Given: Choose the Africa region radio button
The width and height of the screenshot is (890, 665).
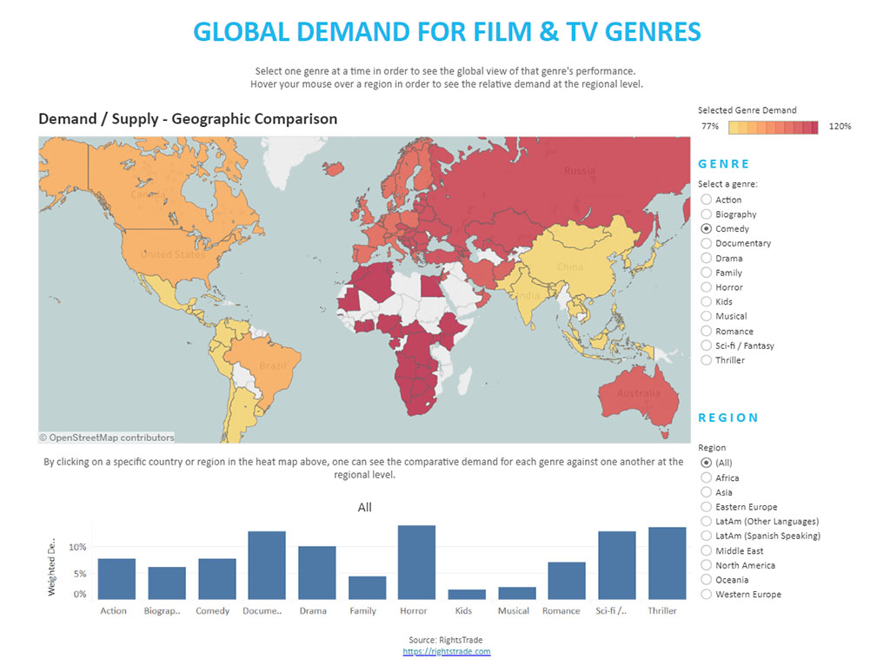Looking at the screenshot, I should click(x=707, y=477).
